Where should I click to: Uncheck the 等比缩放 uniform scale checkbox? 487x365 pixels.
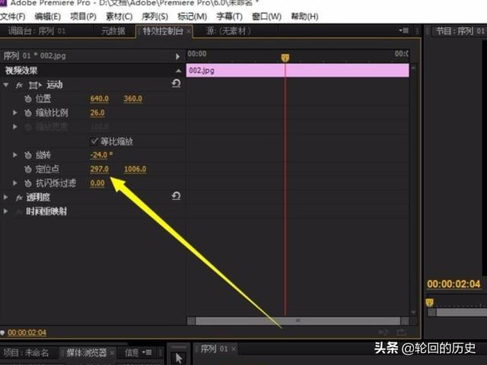click(x=94, y=141)
